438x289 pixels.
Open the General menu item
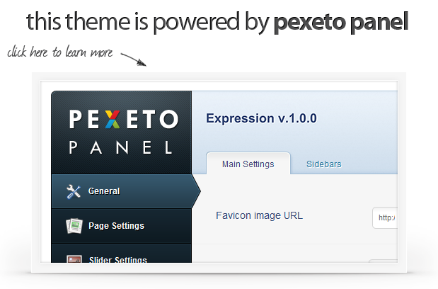click(126, 191)
